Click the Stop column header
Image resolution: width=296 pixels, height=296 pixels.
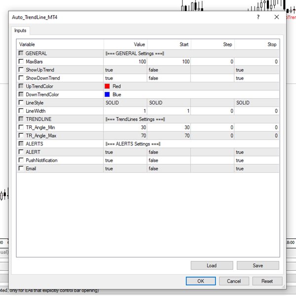tap(257, 44)
